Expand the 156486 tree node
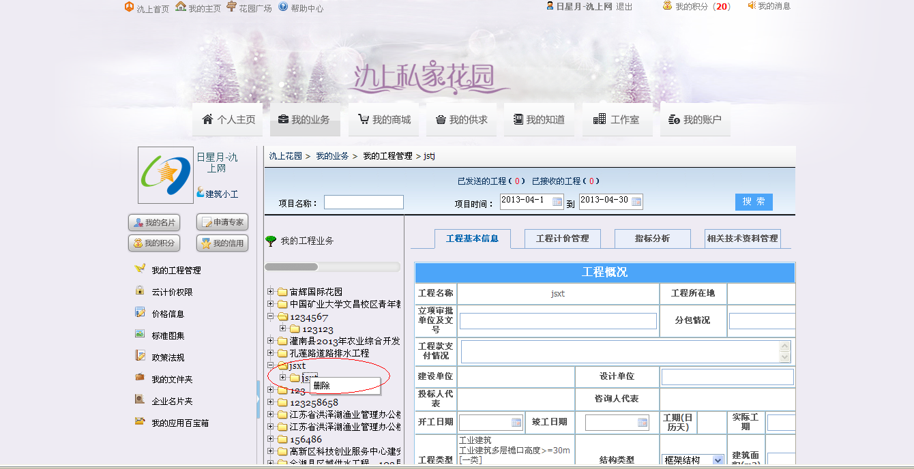This screenshot has height=469, width=914. (271, 439)
